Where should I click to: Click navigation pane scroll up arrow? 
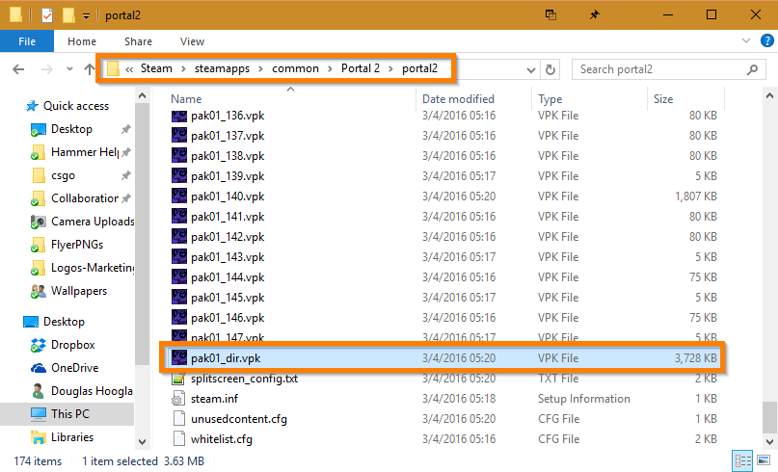click(143, 96)
